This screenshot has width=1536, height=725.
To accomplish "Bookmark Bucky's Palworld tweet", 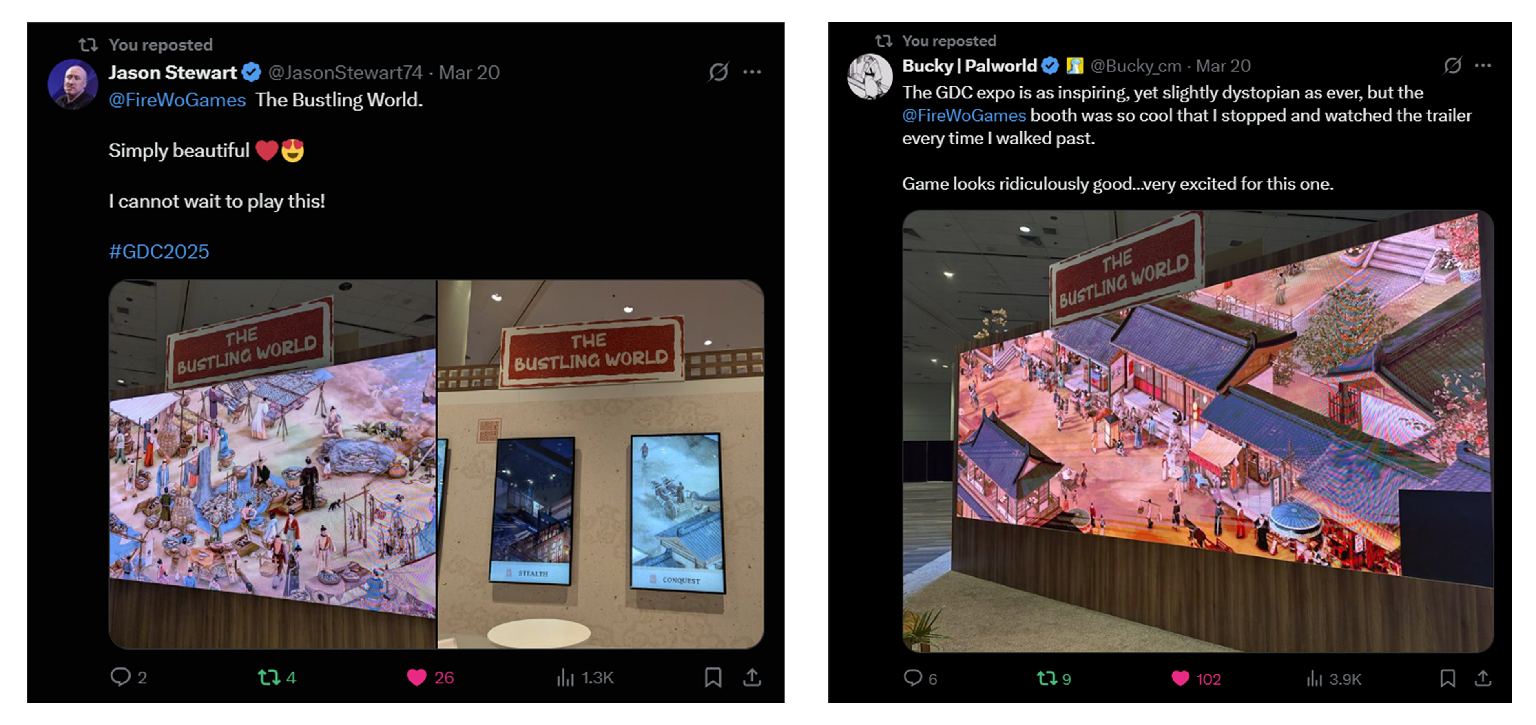I will point(1447,678).
